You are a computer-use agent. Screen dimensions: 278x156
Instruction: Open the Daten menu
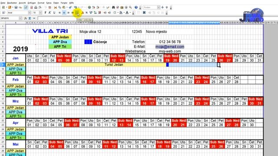pos(56,3)
